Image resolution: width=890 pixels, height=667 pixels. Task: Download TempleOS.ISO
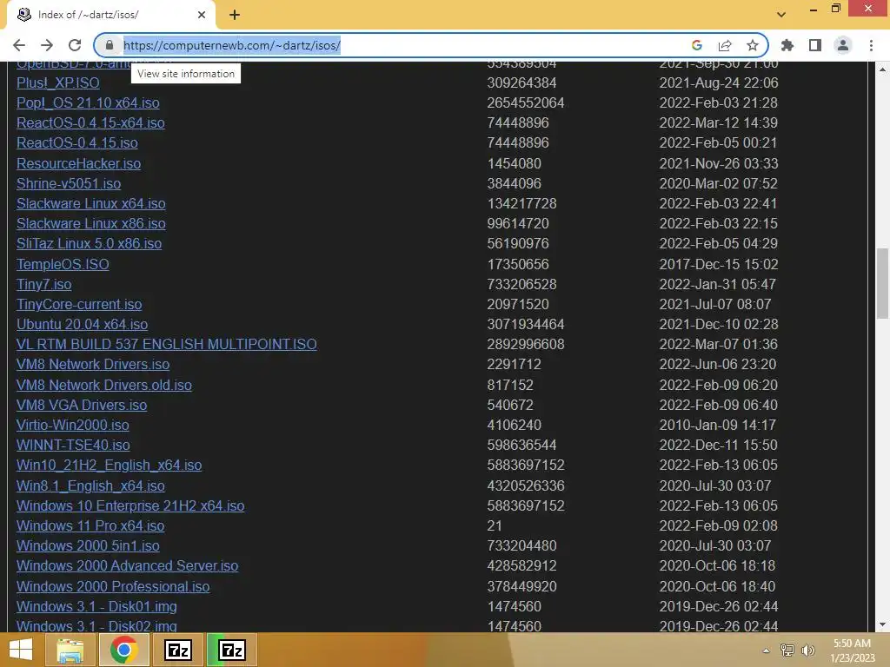63,264
